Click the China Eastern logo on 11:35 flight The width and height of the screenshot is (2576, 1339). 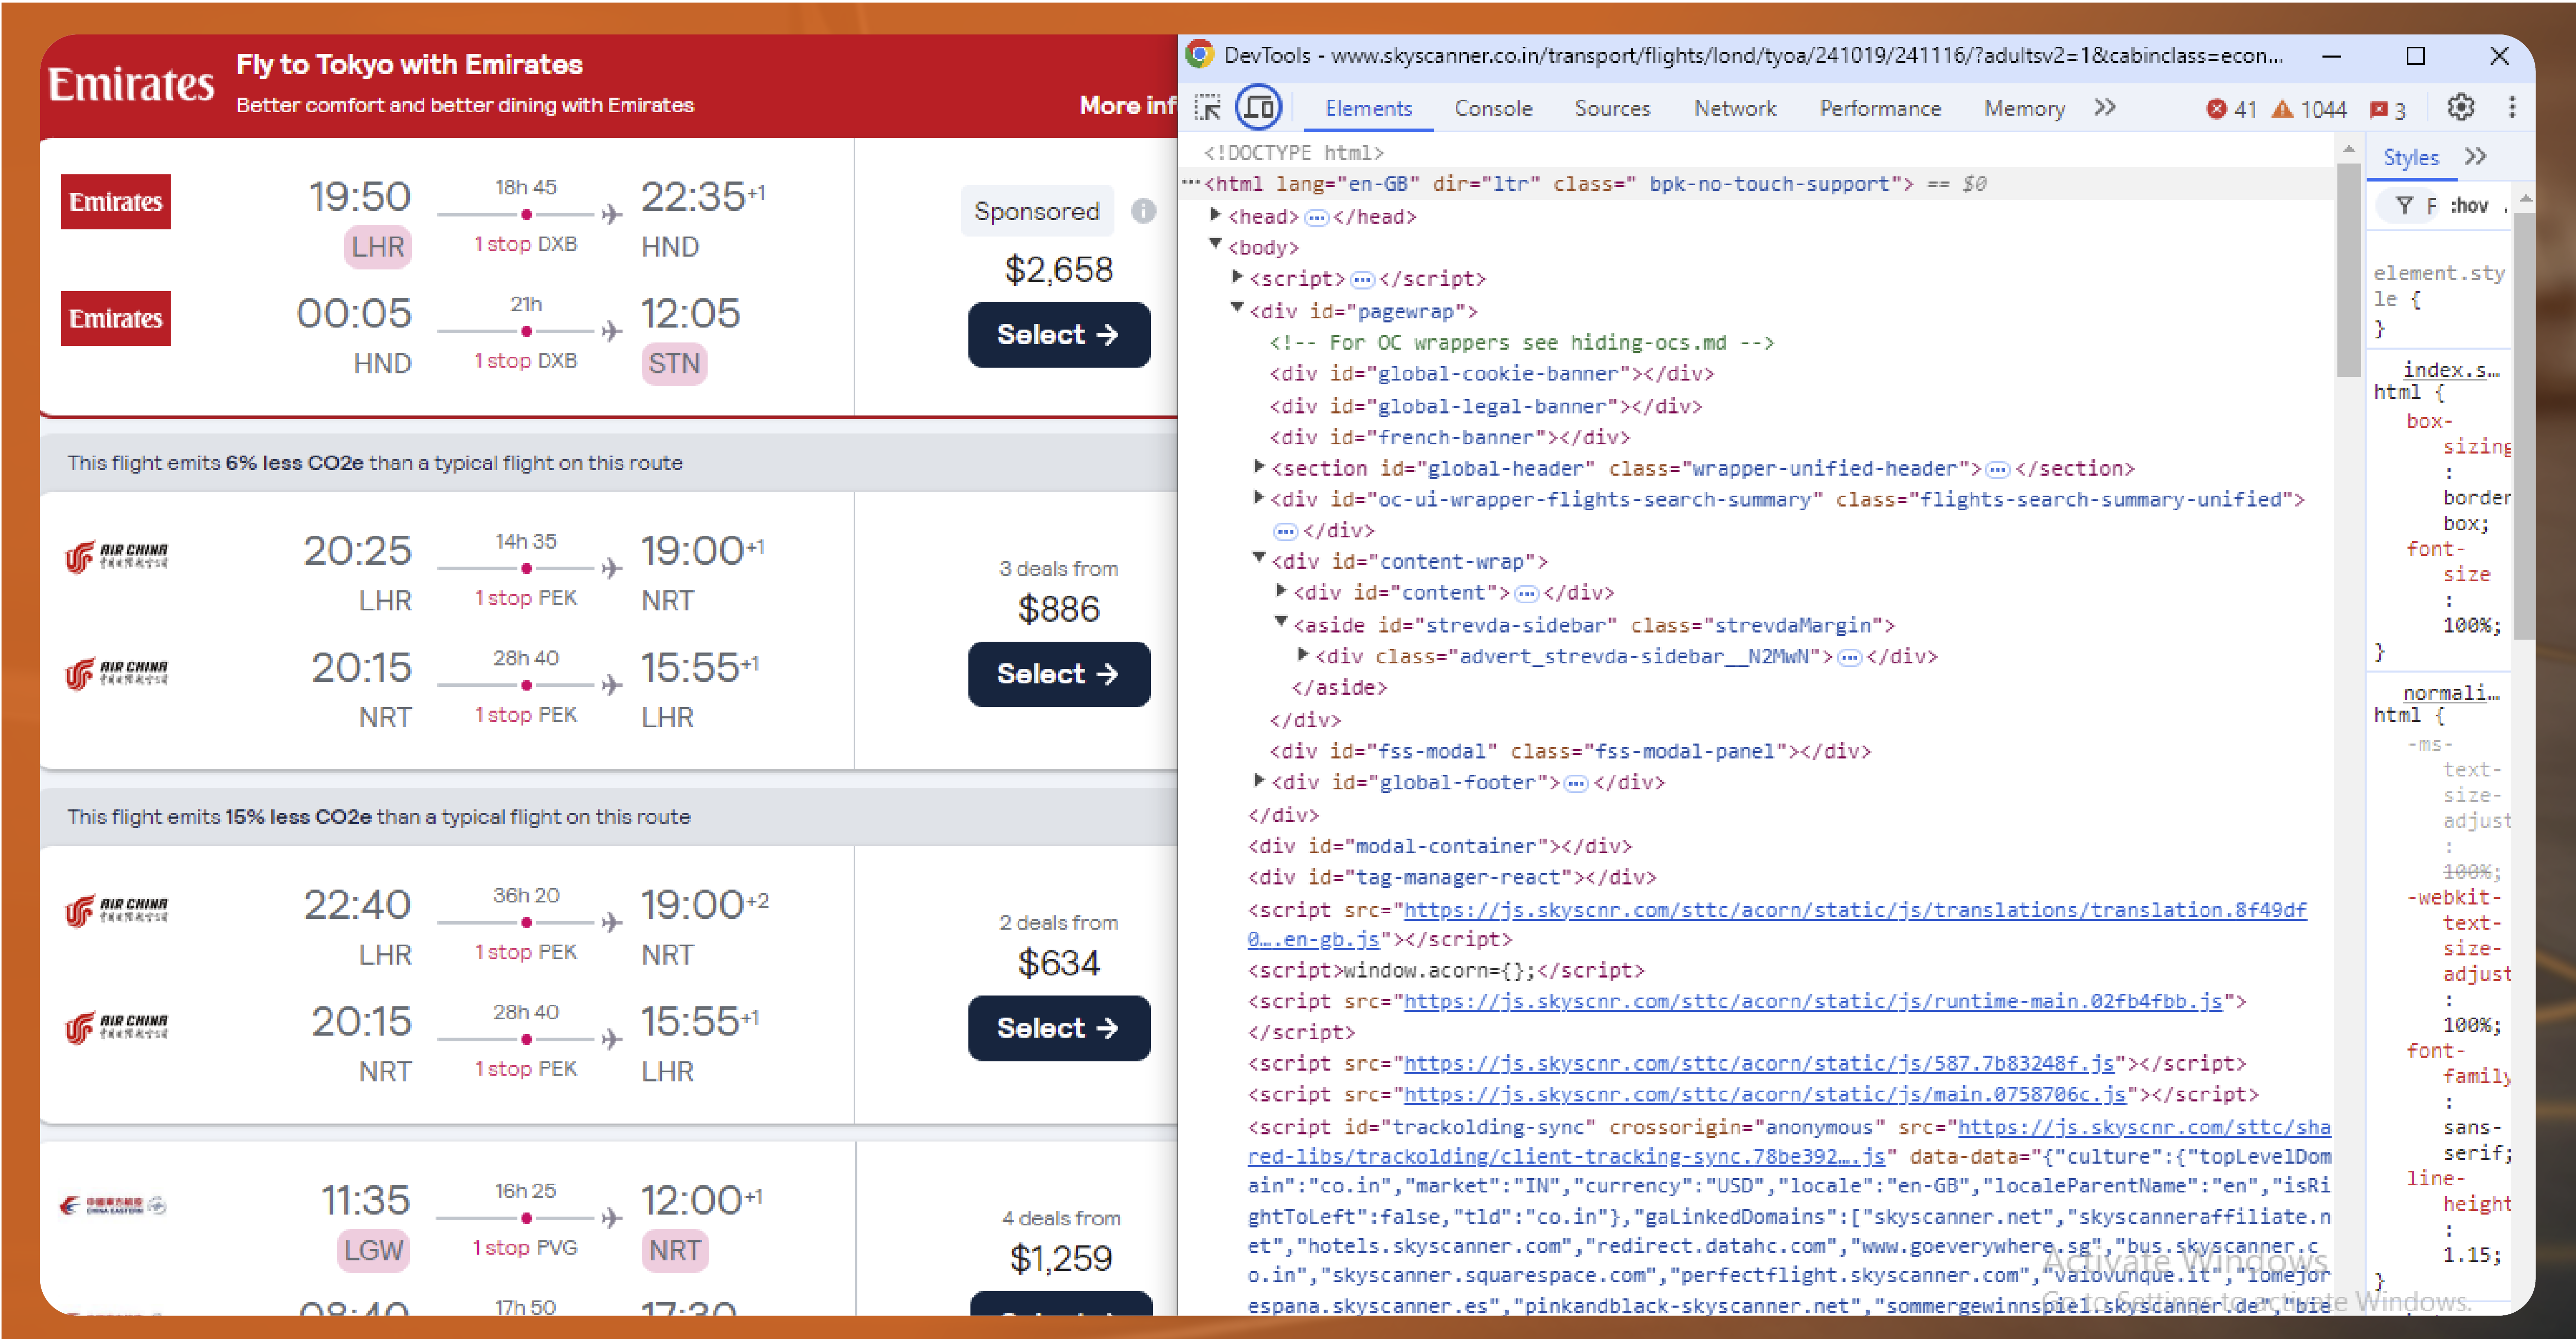(113, 1205)
